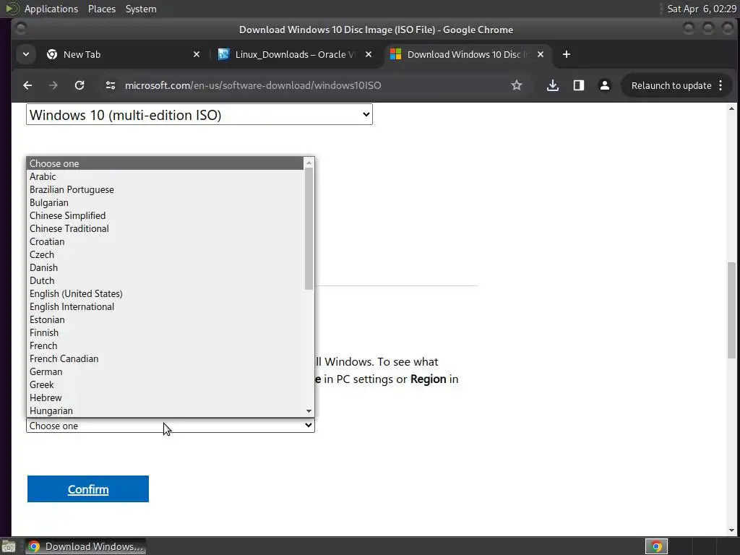Select Chinese Simplified option

point(165,215)
